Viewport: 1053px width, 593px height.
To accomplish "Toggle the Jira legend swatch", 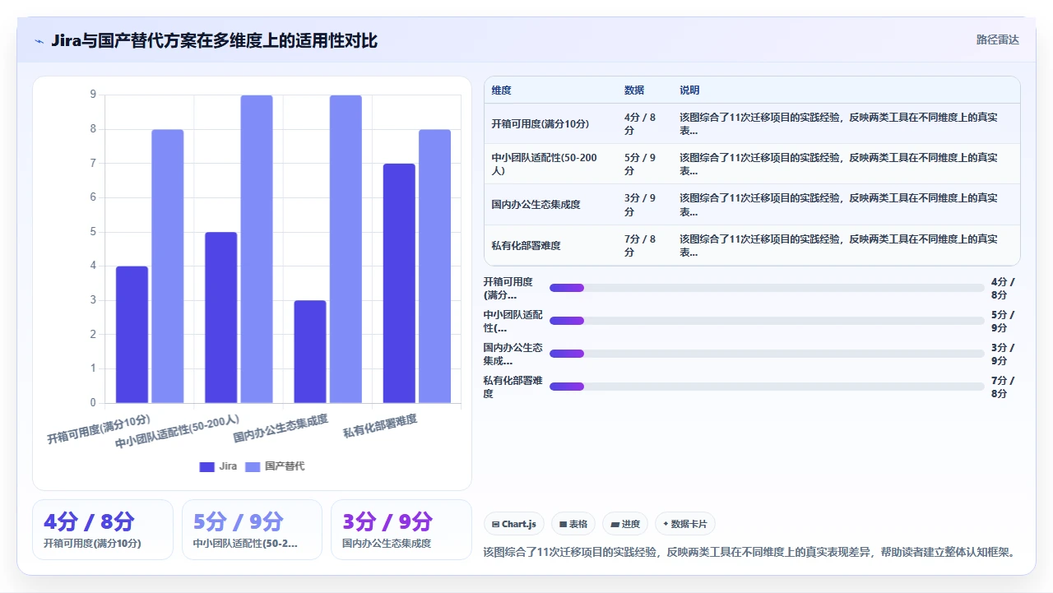I will point(206,466).
